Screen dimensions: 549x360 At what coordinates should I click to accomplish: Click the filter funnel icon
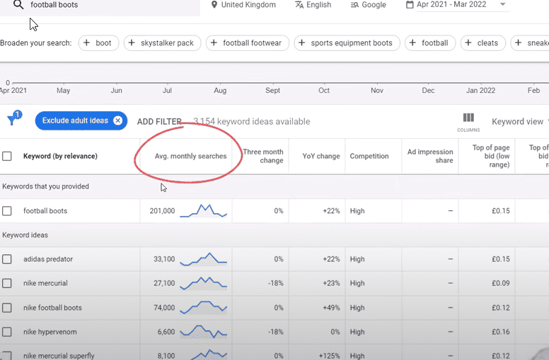click(x=14, y=118)
